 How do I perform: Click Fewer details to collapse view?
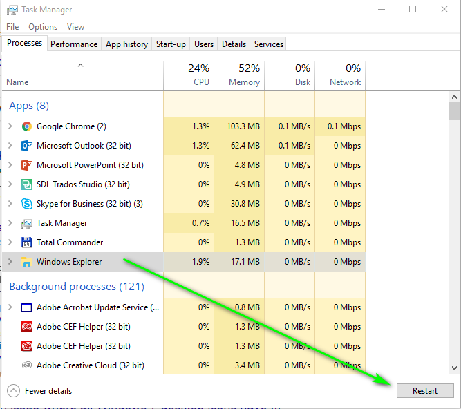tap(39, 391)
